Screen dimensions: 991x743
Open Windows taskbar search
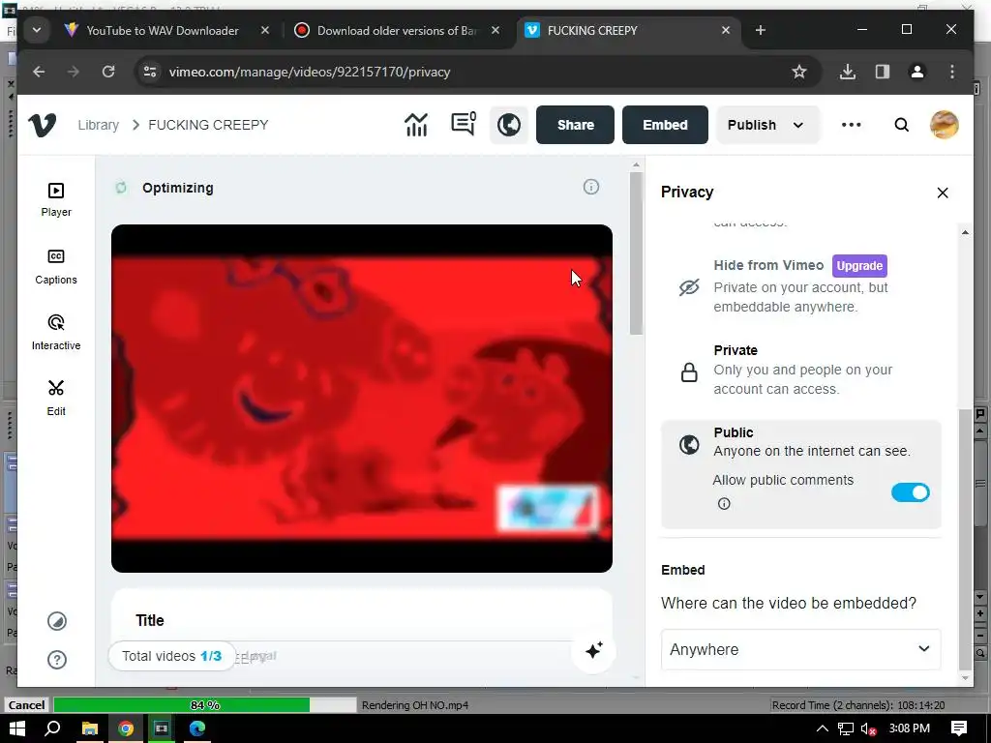click(53, 728)
